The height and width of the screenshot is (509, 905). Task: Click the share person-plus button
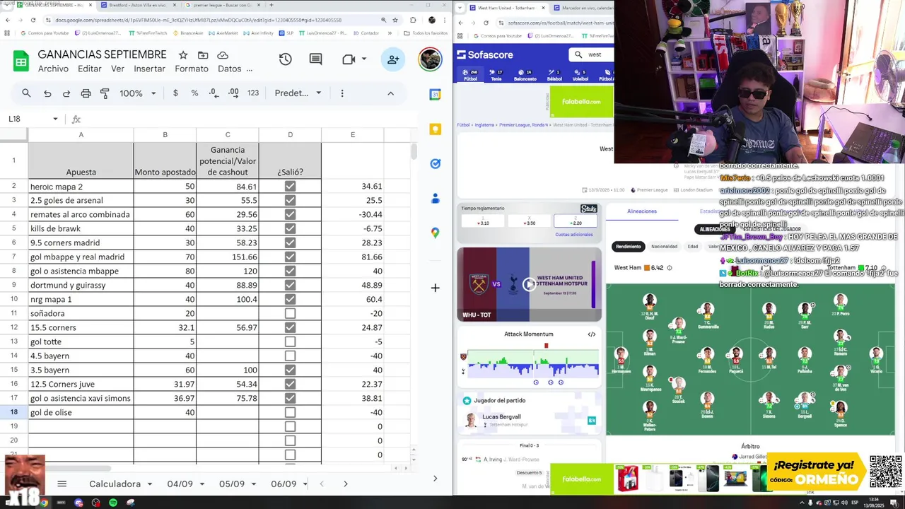point(393,59)
